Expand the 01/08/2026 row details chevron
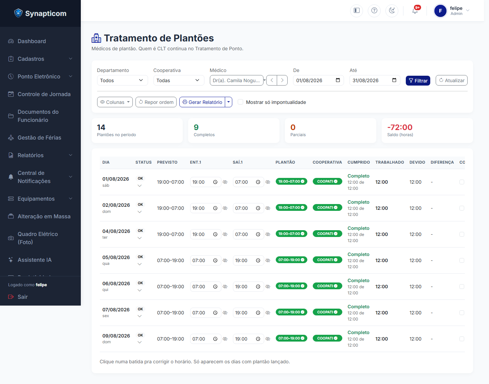This screenshot has height=384, width=489. (x=140, y=186)
